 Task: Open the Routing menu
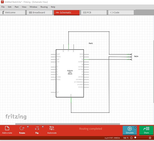tap(44, 7)
